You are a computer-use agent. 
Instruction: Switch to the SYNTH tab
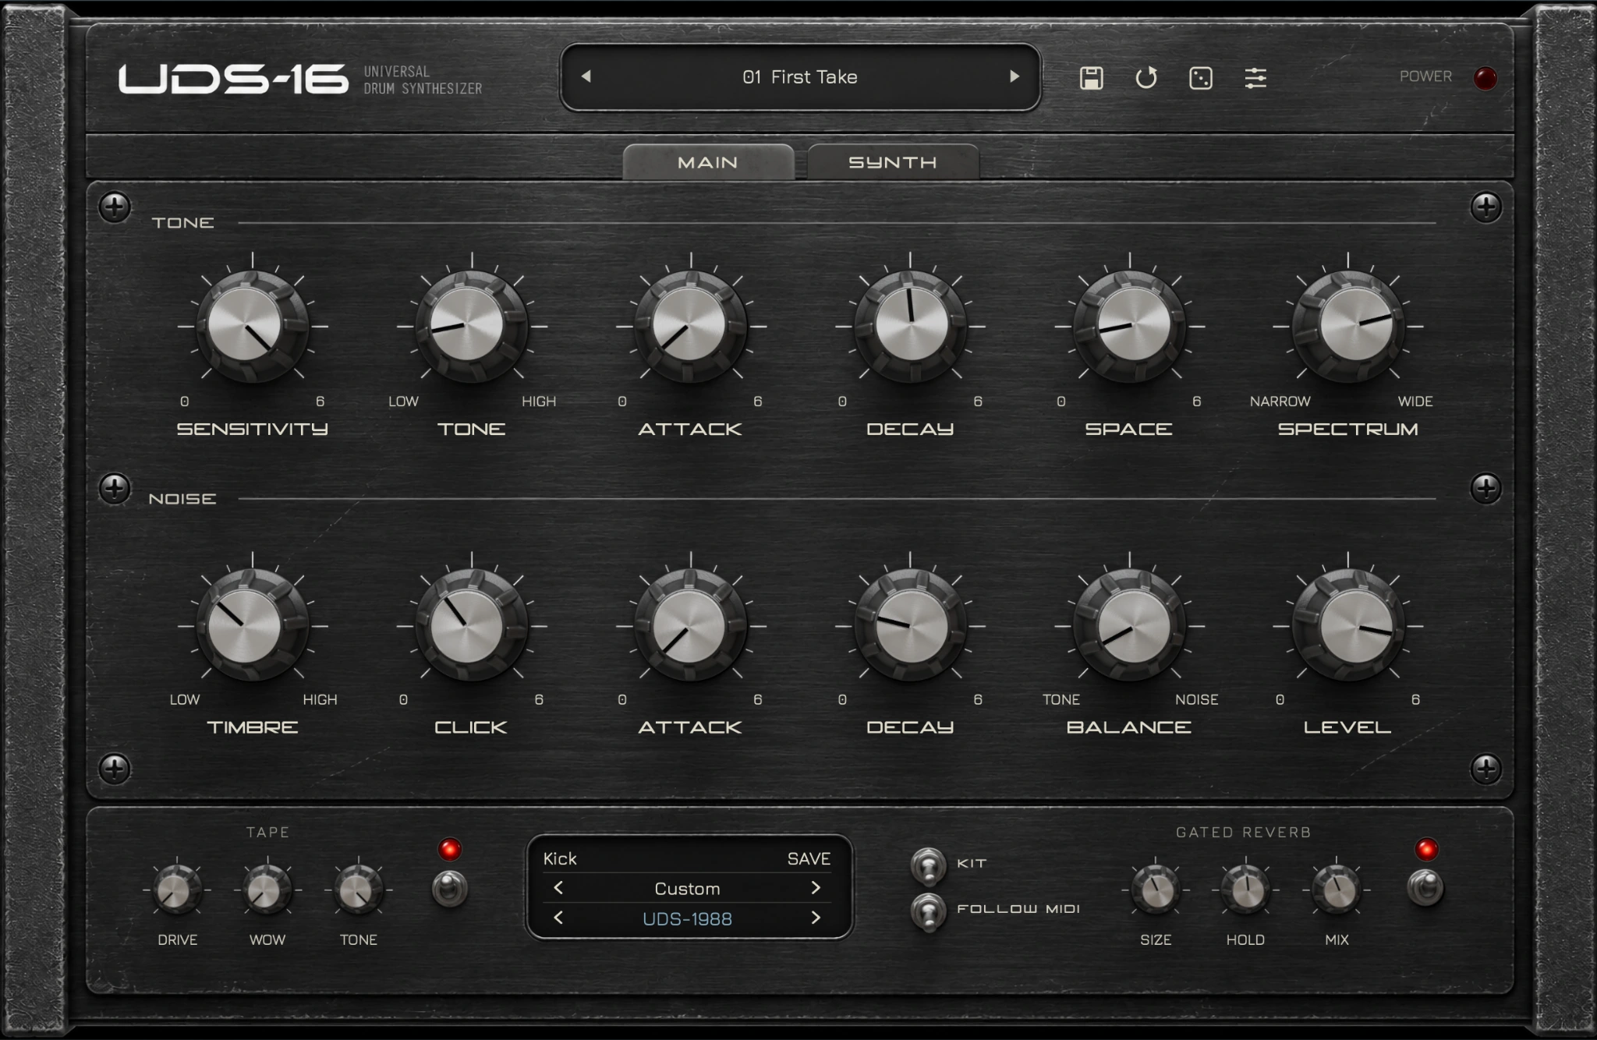pos(892,162)
